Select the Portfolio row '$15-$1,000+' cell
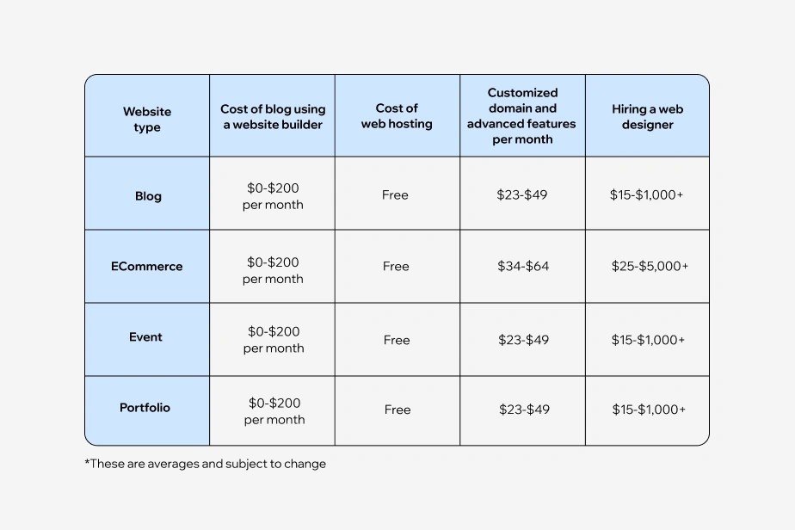The width and height of the screenshot is (795, 530). 649,410
